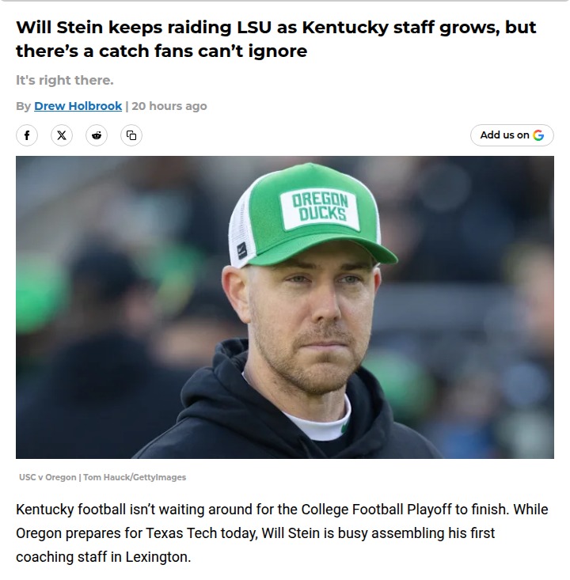Copy the article link
This screenshot has width=570, height=580.
click(x=131, y=135)
